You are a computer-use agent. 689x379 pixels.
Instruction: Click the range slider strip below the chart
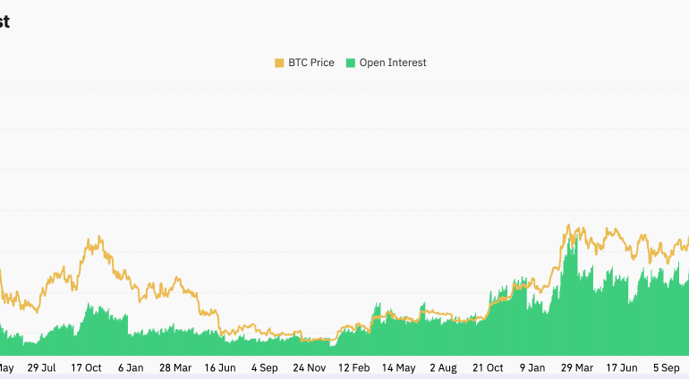(344, 376)
